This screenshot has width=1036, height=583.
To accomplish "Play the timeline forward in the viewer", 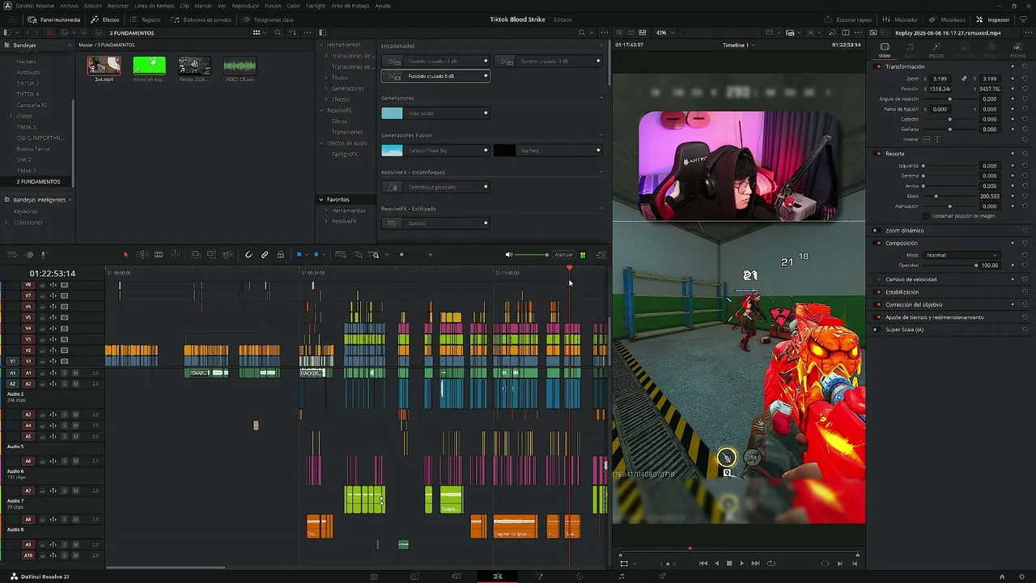I will (742, 564).
